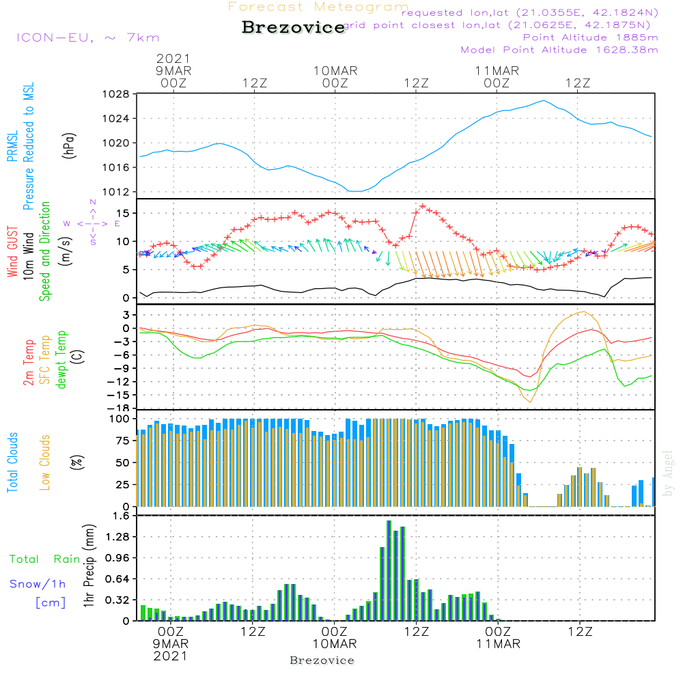Click the 'grid point closest lon,lat' line
This screenshot has height=683, width=683.
click(497, 25)
